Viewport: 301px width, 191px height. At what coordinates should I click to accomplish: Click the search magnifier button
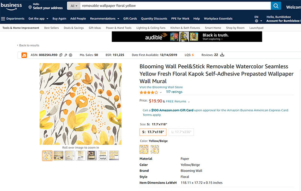tap(276, 6)
